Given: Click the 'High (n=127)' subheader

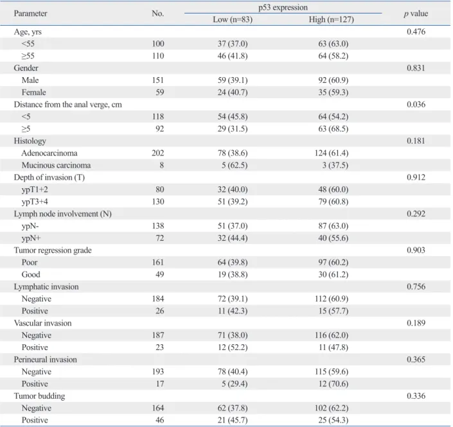Looking at the screenshot, I should coord(332,20).
